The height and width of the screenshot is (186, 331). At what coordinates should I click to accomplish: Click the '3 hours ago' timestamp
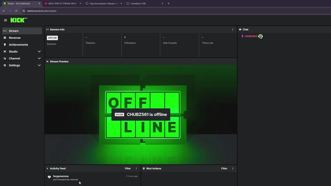tap(132, 176)
